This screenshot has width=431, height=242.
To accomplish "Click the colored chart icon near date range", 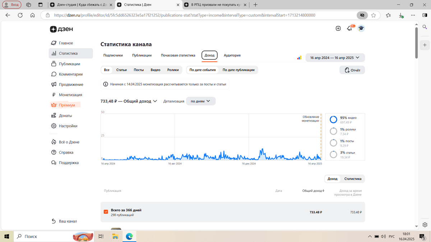I will (299, 57).
